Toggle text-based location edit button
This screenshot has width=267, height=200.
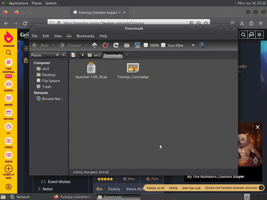coord(73,55)
